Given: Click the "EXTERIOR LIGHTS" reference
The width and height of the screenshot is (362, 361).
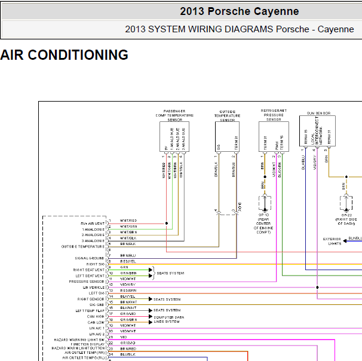Looking at the screenshot, I should 332,241.
